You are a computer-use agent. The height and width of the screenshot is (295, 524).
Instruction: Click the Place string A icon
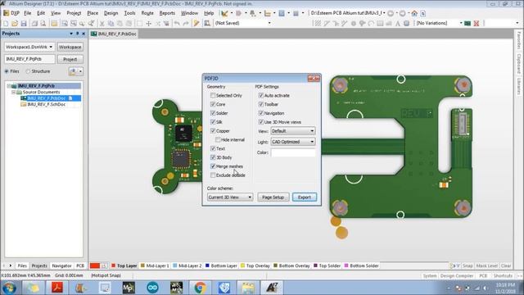click(x=398, y=24)
